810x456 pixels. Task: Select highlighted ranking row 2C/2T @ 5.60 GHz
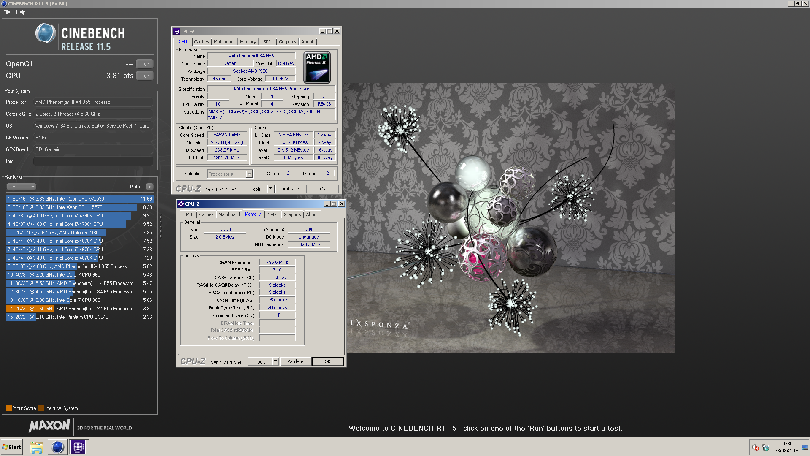tap(80, 309)
